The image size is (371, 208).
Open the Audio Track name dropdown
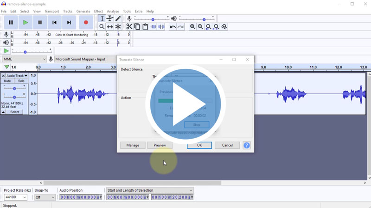(x=17, y=75)
